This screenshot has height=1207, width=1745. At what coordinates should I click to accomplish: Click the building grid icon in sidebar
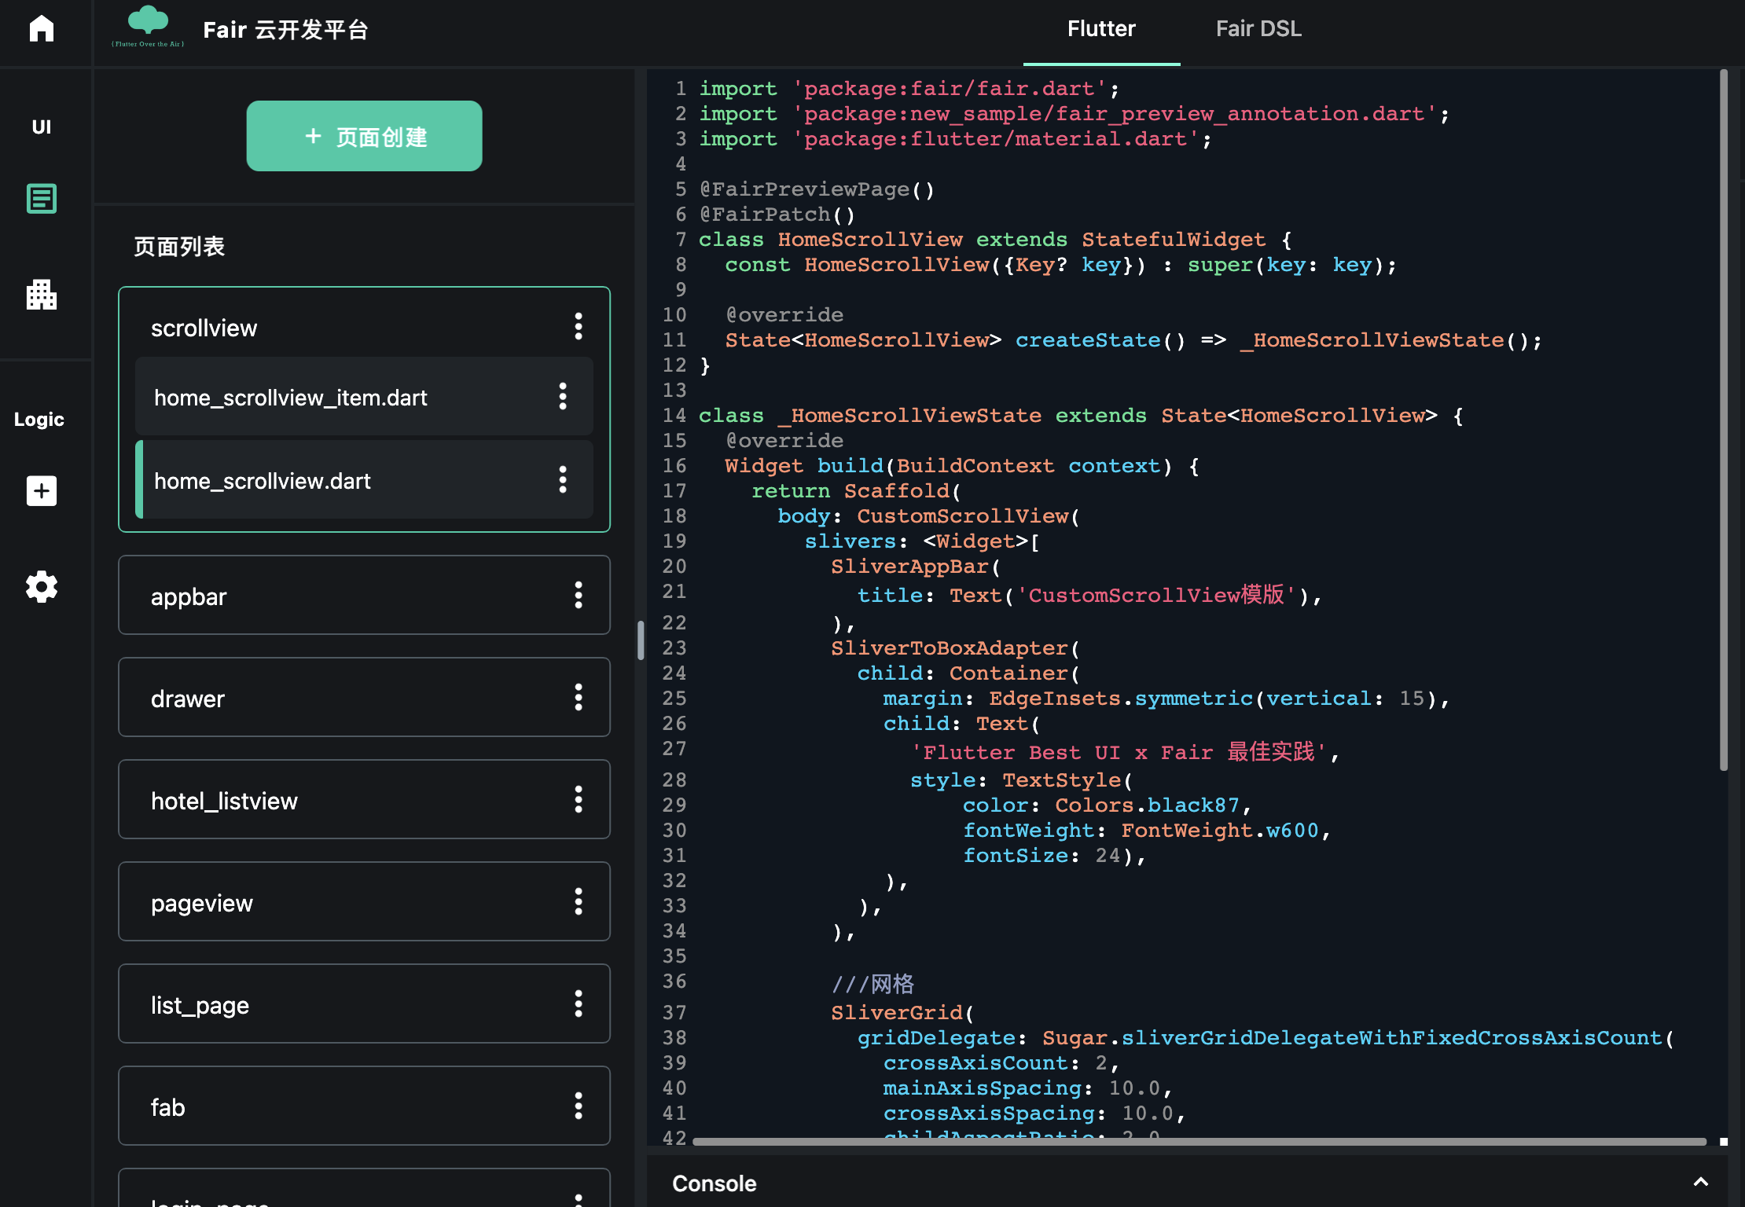tap(42, 295)
